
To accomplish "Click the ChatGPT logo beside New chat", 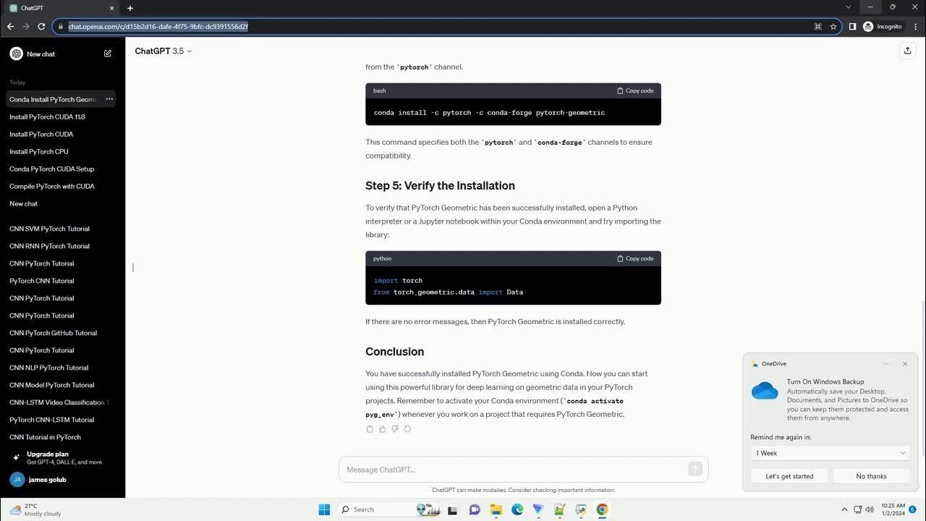I will coord(16,54).
